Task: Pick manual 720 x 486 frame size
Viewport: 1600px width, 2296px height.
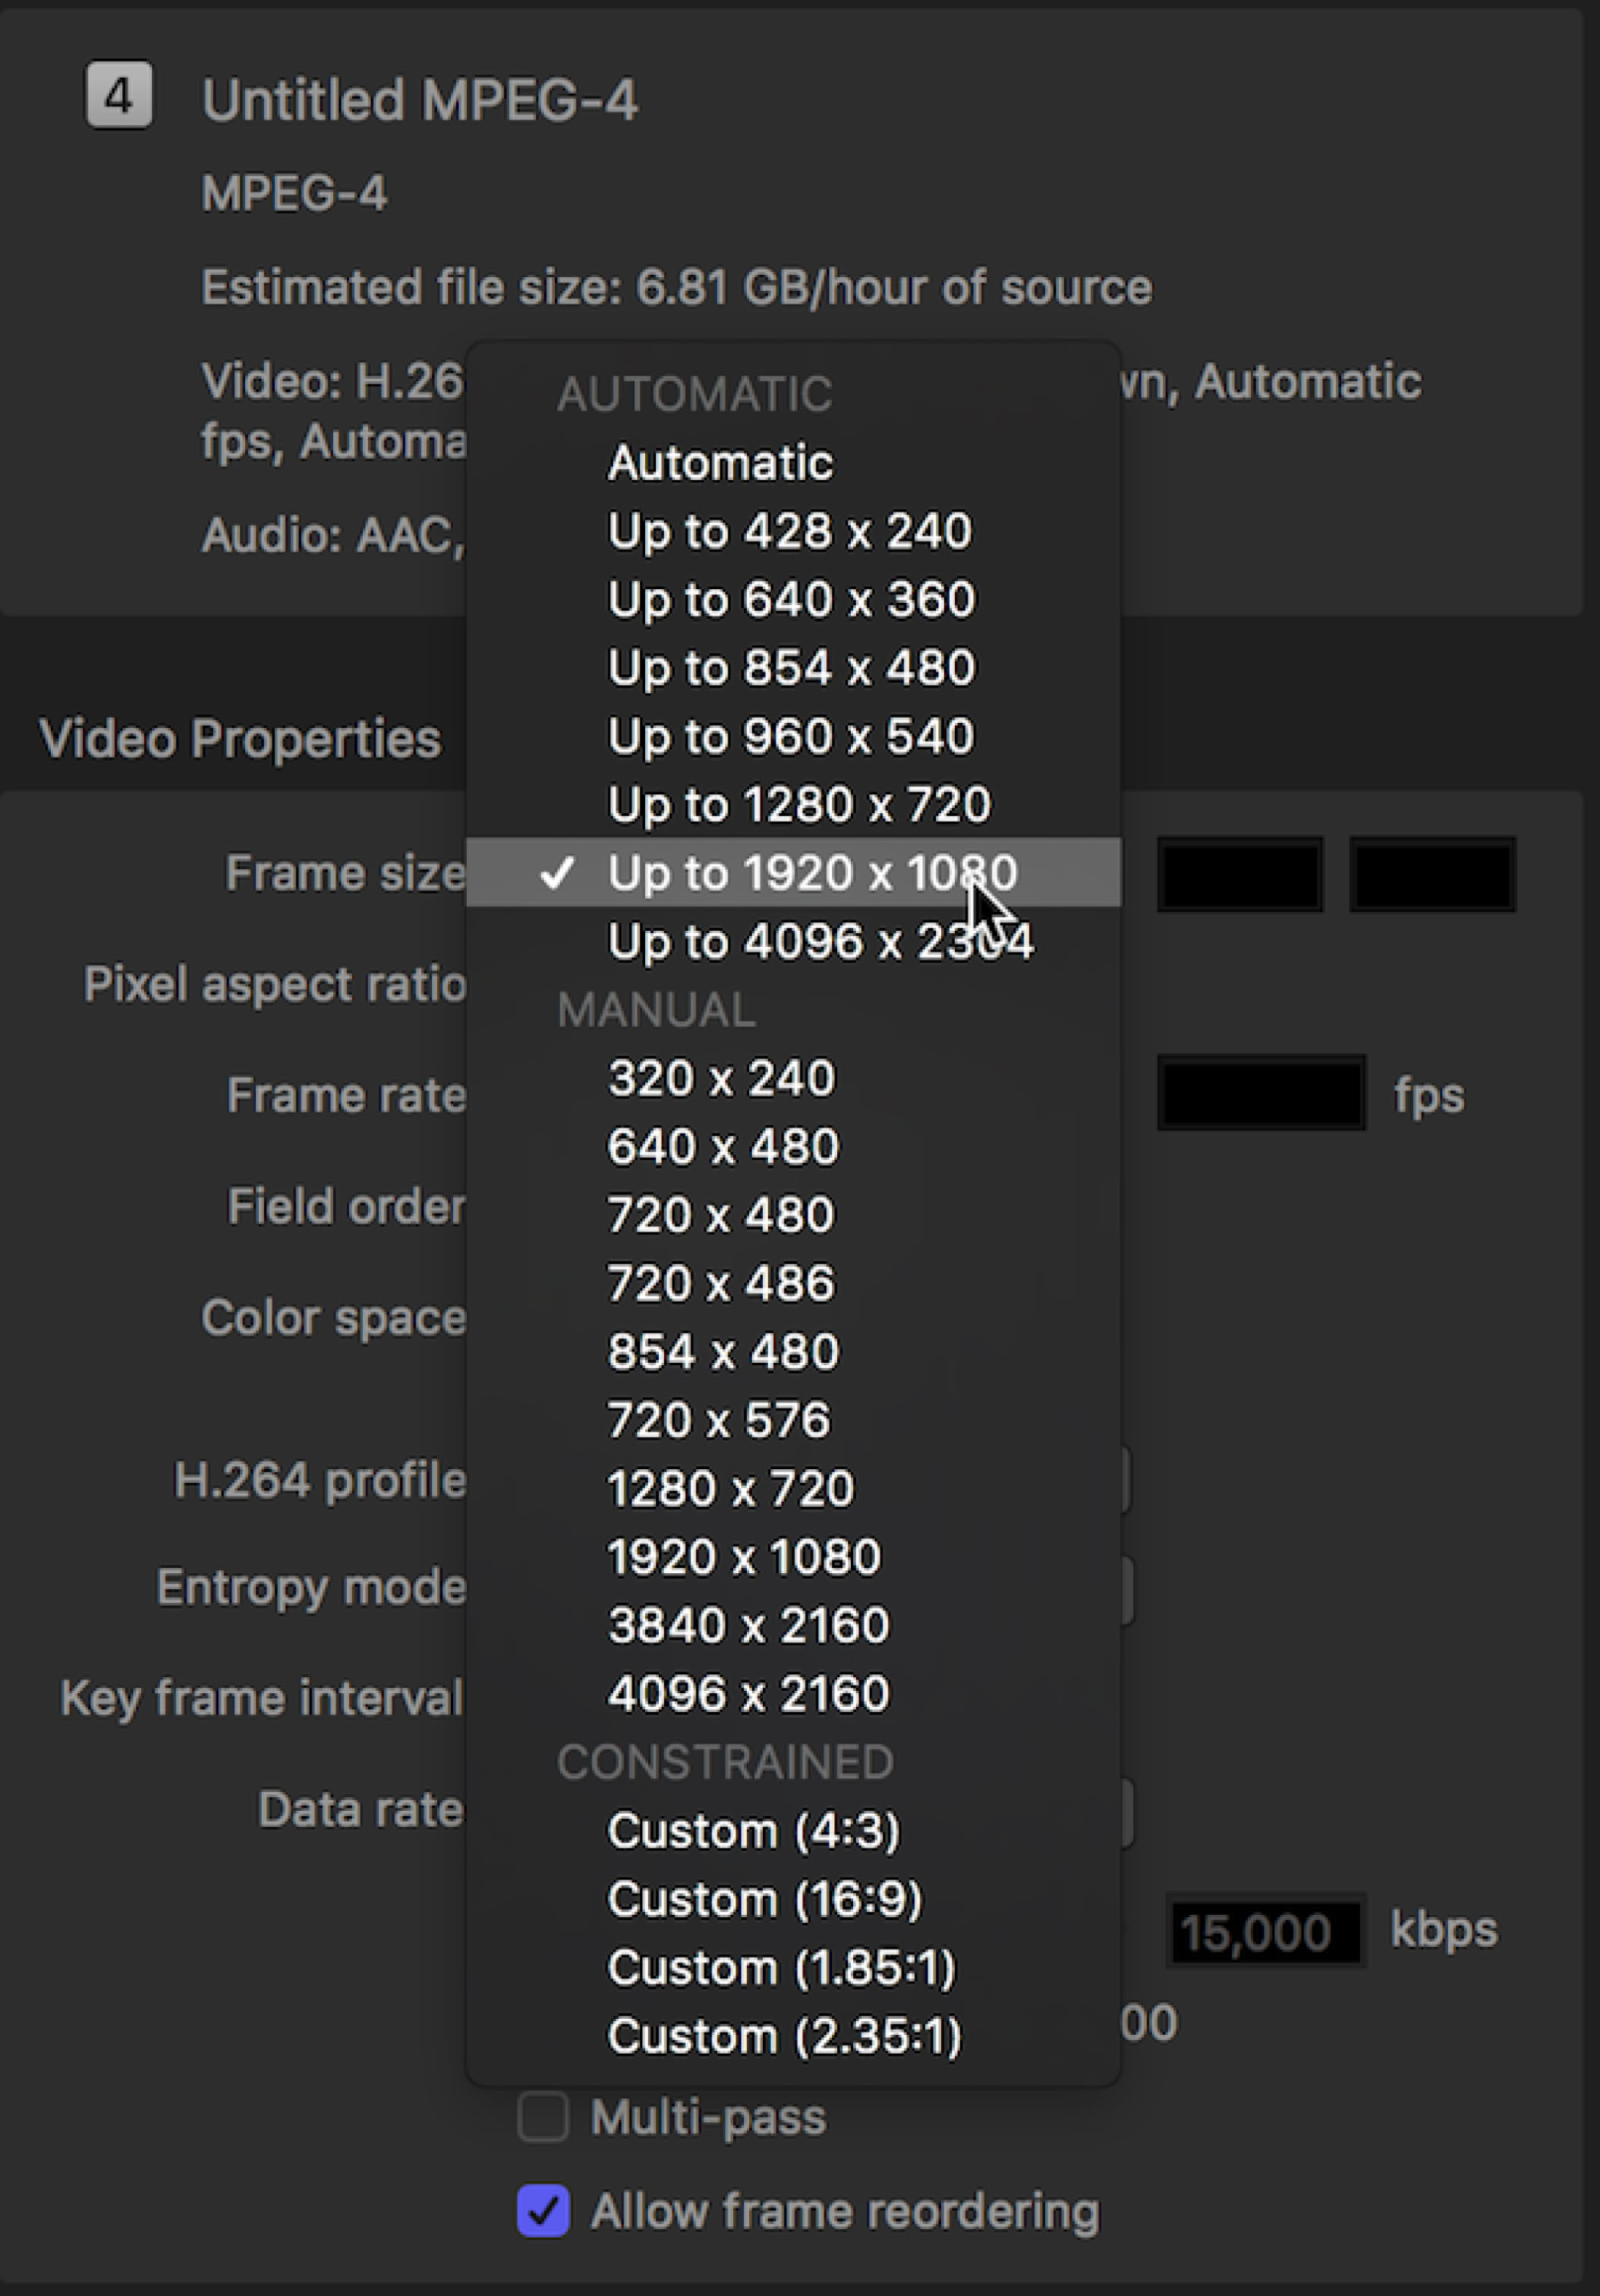Action: click(720, 1283)
